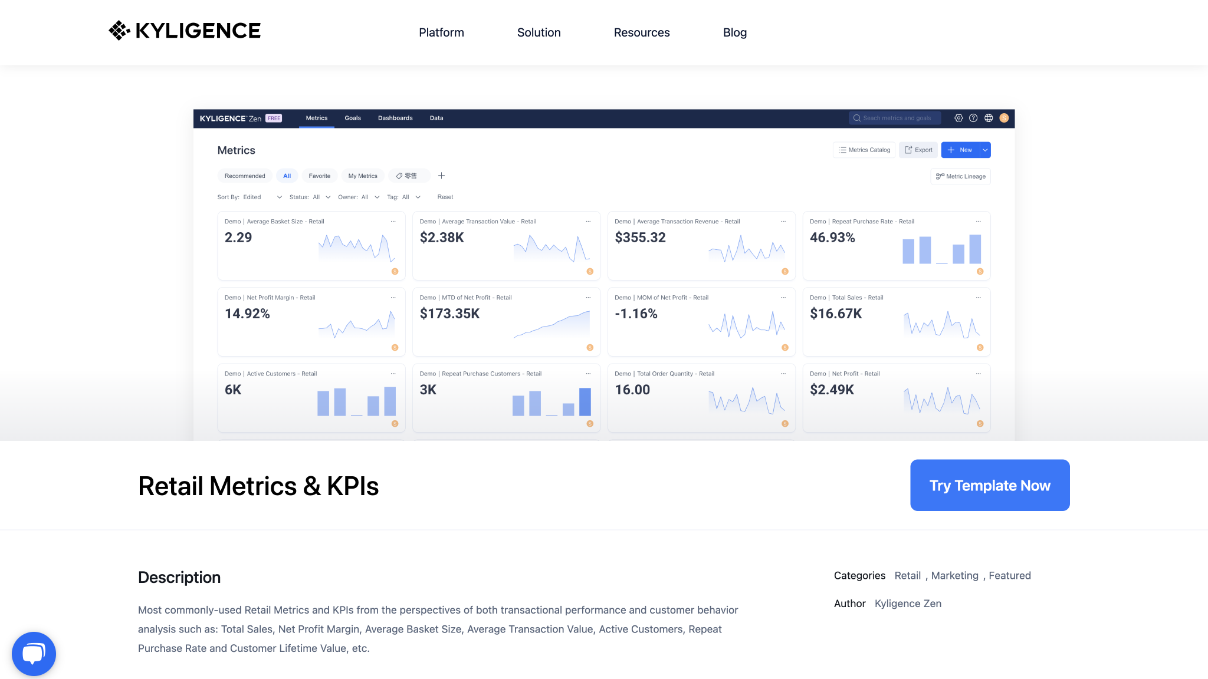Open settings via the gear icon
The height and width of the screenshot is (679, 1208).
tap(958, 118)
